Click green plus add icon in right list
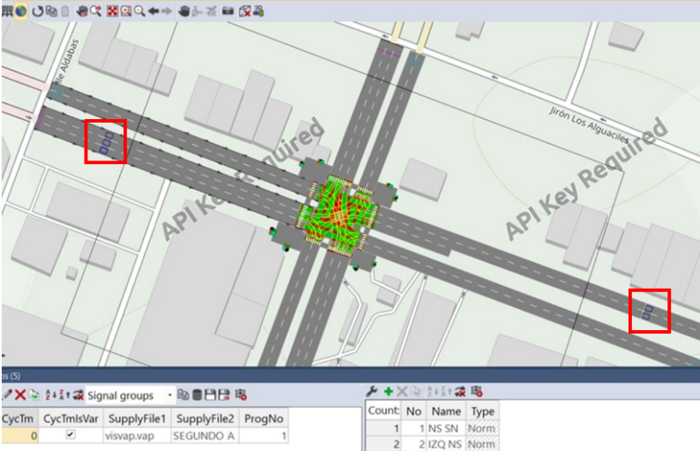 tap(388, 391)
